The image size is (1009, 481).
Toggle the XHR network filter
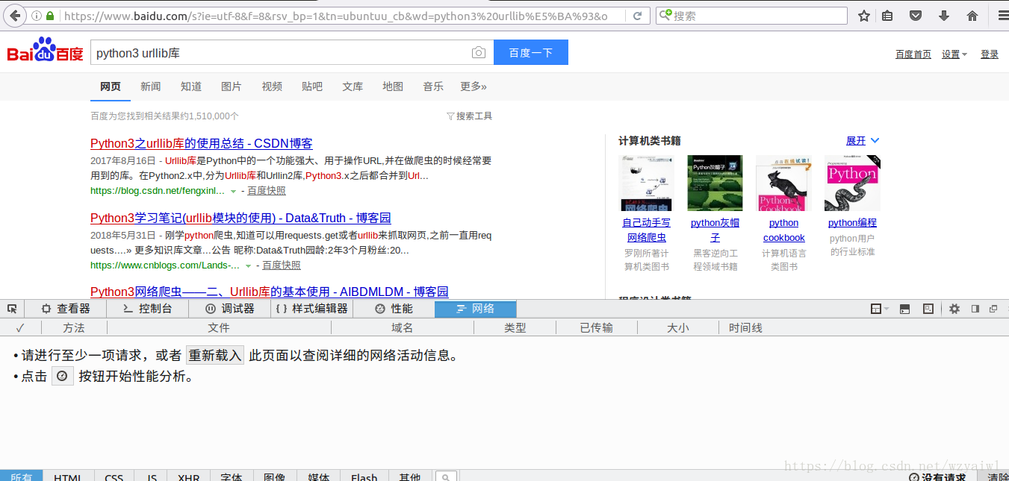[x=189, y=477]
